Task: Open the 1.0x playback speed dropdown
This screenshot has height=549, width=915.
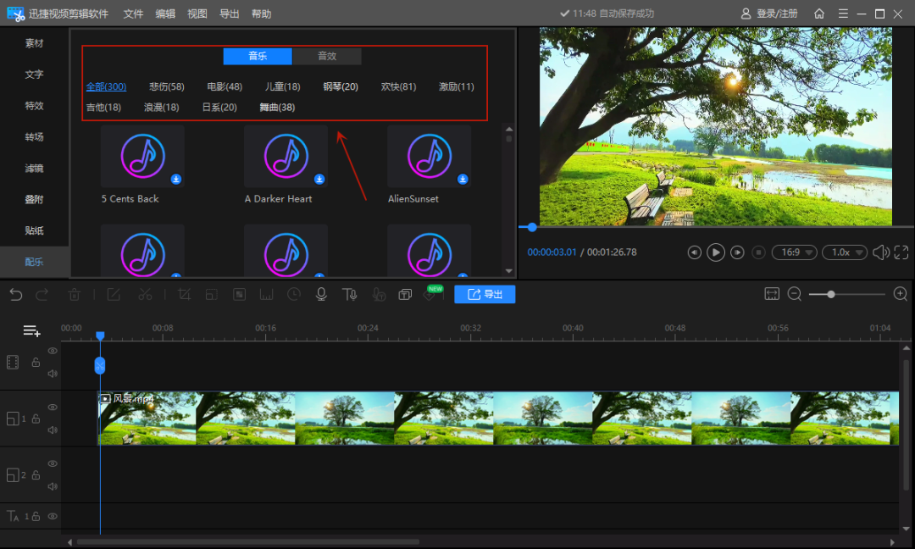Action: coord(846,252)
